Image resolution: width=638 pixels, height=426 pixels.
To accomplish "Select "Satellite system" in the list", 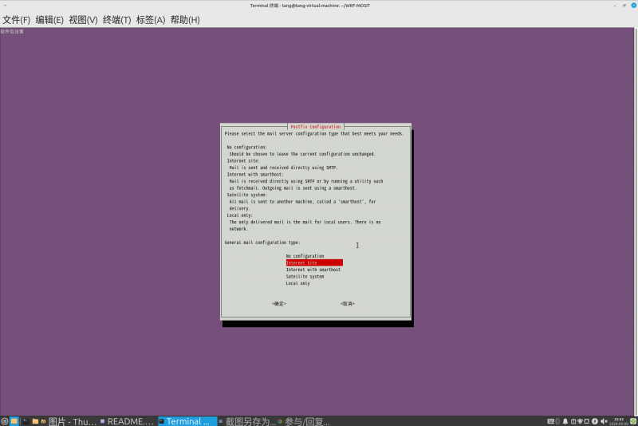I will click(305, 276).
